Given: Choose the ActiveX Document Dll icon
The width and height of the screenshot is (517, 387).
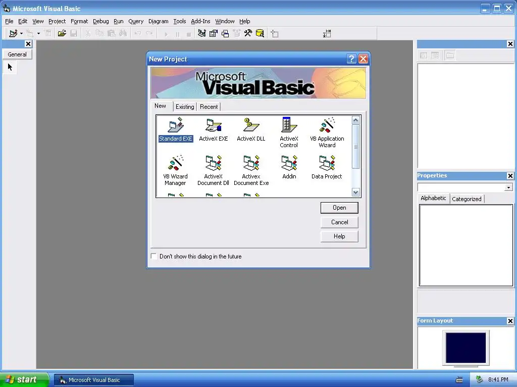Looking at the screenshot, I should [214, 170].
